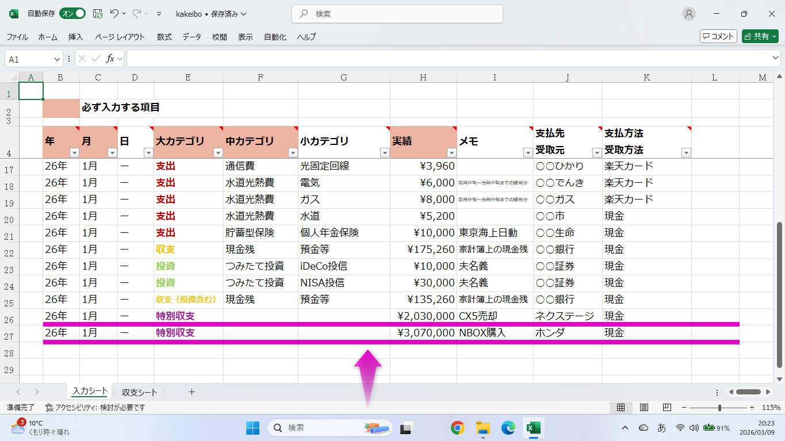The image size is (785, 441).
Task: Click the コメント button
Action: (718, 36)
